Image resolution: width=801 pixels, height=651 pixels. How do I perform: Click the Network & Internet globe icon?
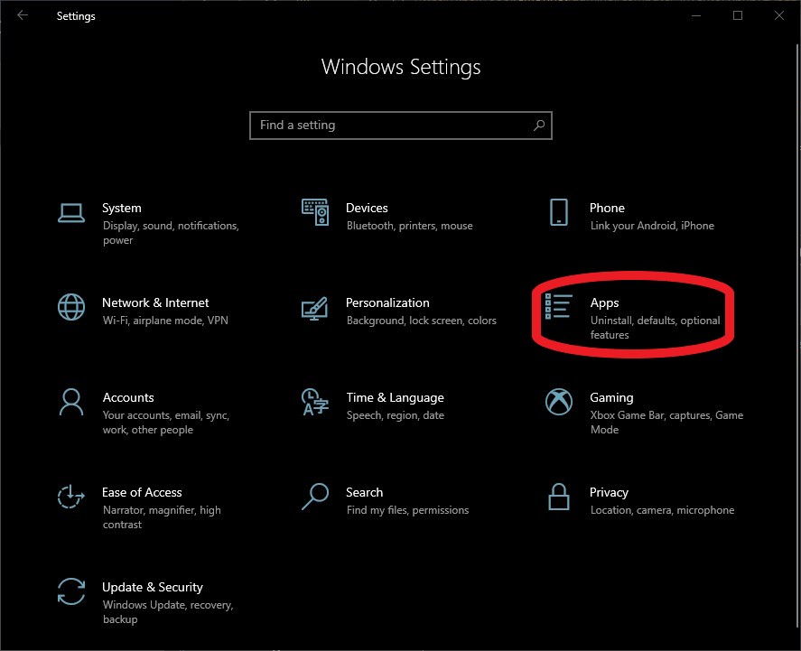coord(71,307)
